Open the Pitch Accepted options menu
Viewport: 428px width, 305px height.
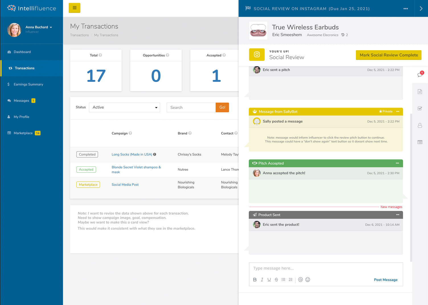[397, 163]
